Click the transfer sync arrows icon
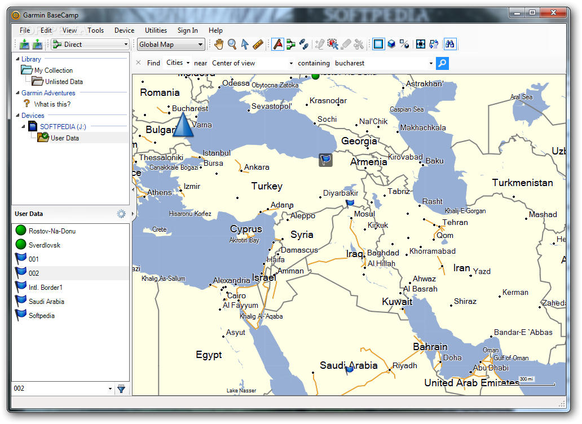The image size is (582, 424). click(434, 44)
